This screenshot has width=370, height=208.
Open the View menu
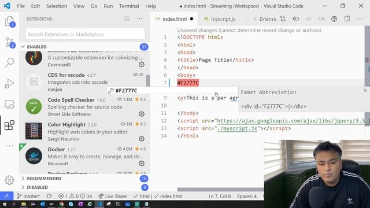point(79,6)
